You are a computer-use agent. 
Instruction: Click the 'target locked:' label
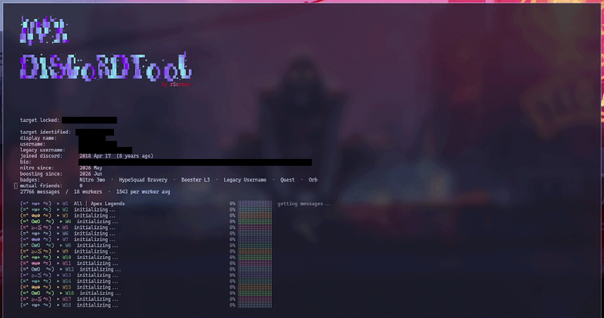40,121
